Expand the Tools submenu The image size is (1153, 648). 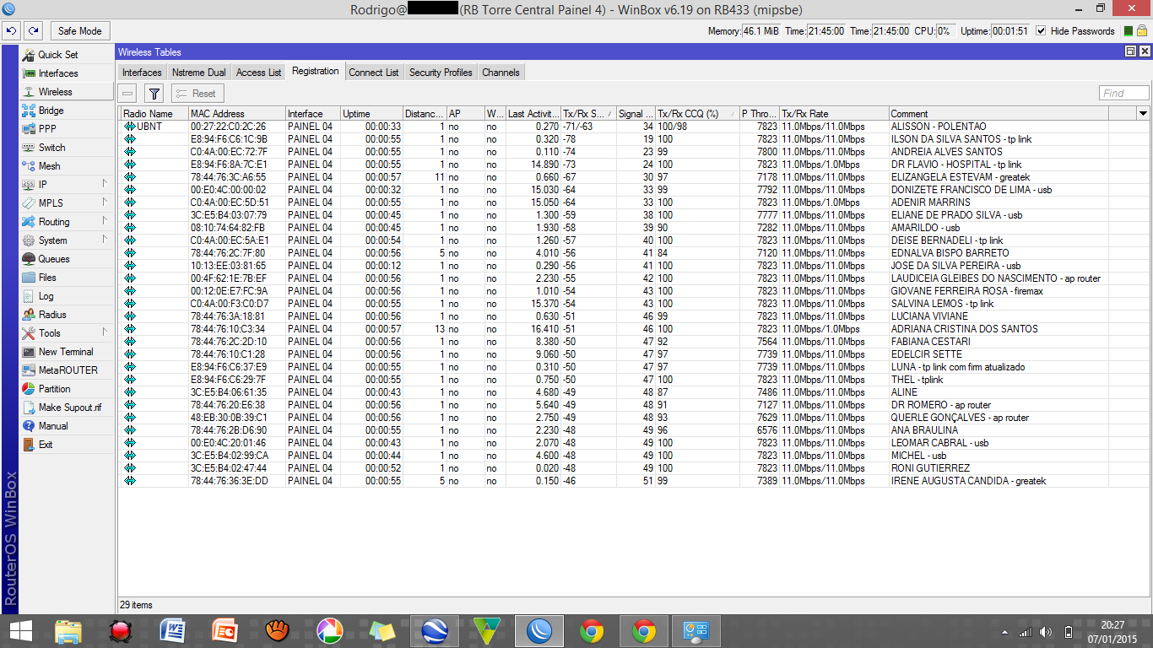click(x=106, y=332)
